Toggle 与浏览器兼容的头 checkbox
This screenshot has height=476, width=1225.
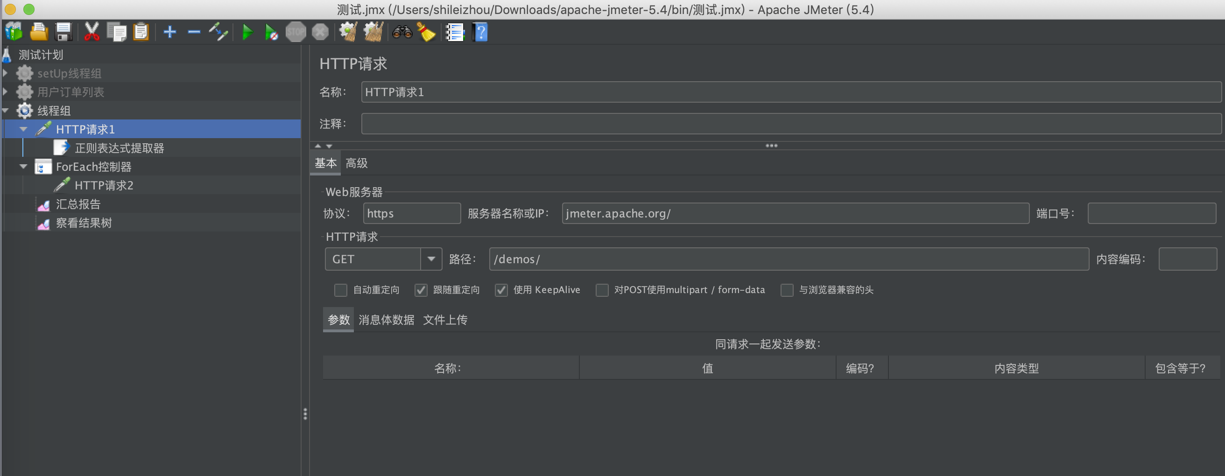coord(787,290)
